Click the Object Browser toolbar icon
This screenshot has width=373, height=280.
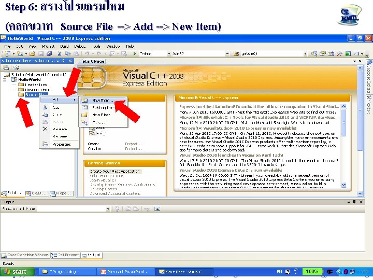coord(331,54)
